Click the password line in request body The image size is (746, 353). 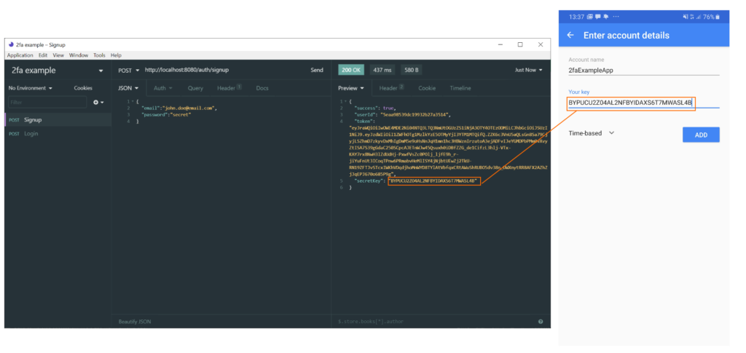point(166,114)
